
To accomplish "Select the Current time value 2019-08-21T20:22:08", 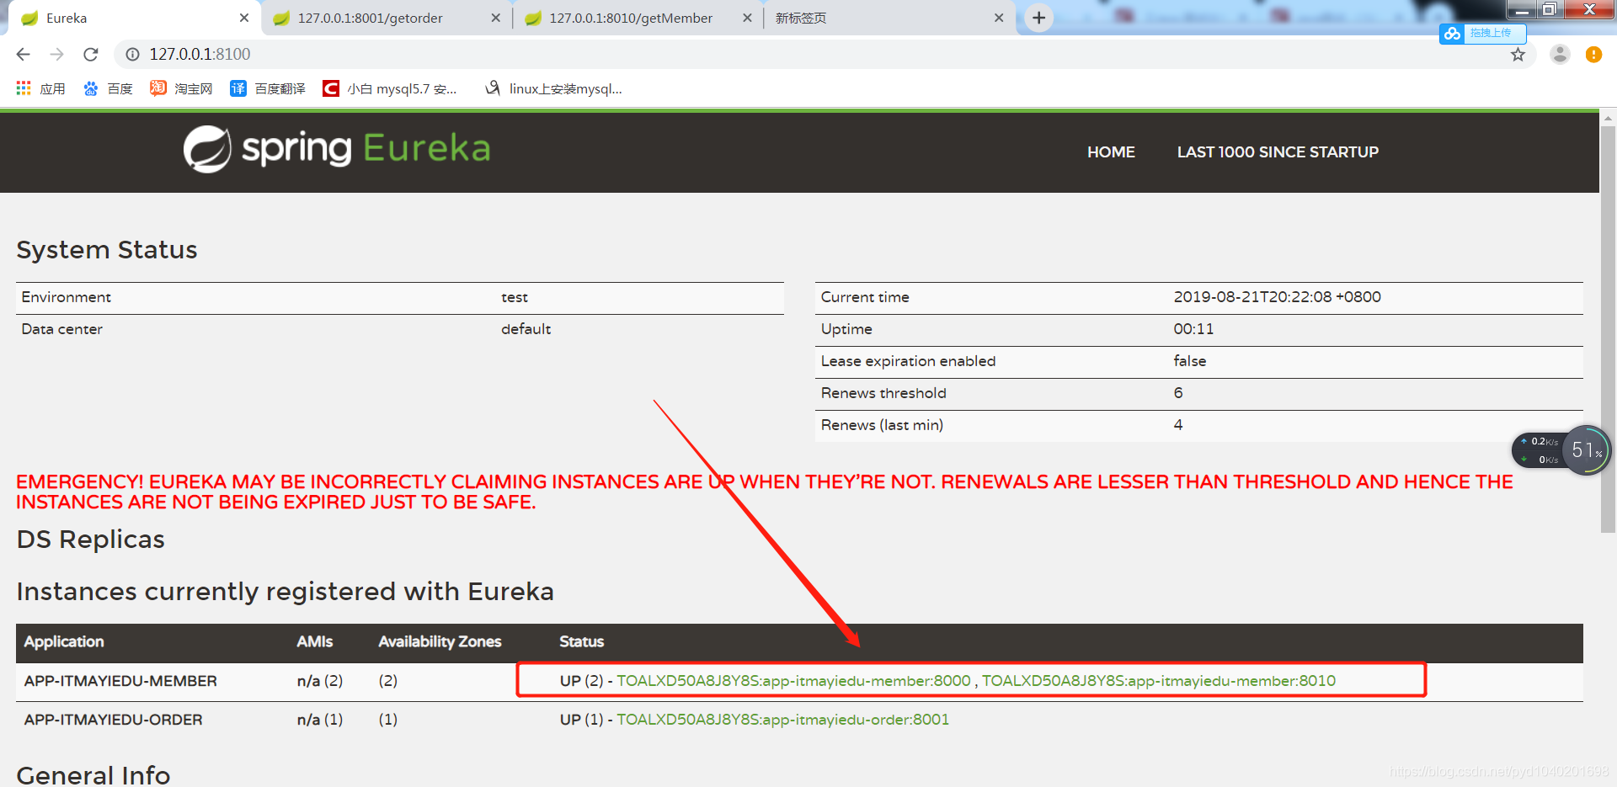I will pyautogui.click(x=1277, y=297).
